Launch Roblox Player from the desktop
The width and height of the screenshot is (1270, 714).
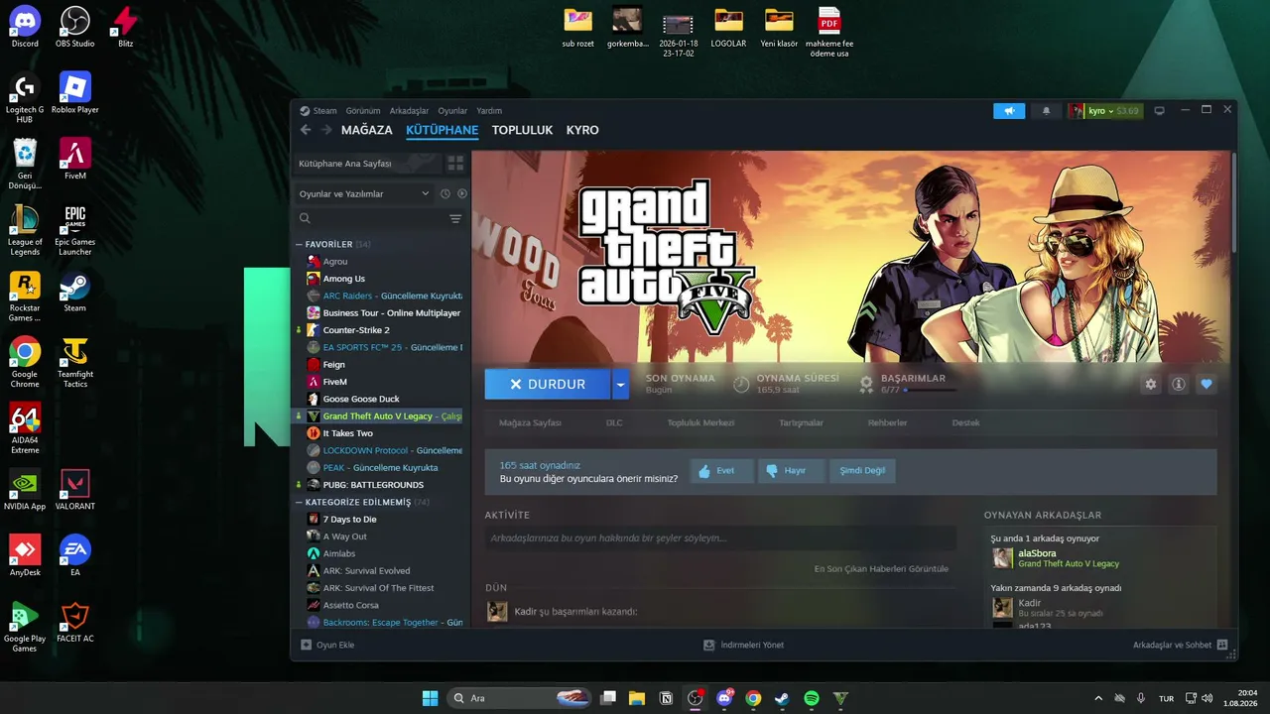[x=75, y=94]
